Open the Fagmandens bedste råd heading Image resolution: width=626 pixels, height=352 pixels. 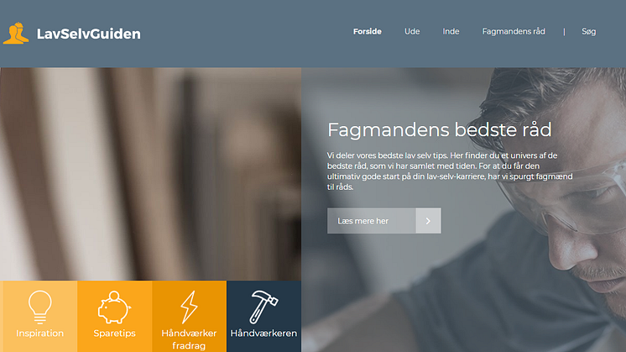click(439, 130)
